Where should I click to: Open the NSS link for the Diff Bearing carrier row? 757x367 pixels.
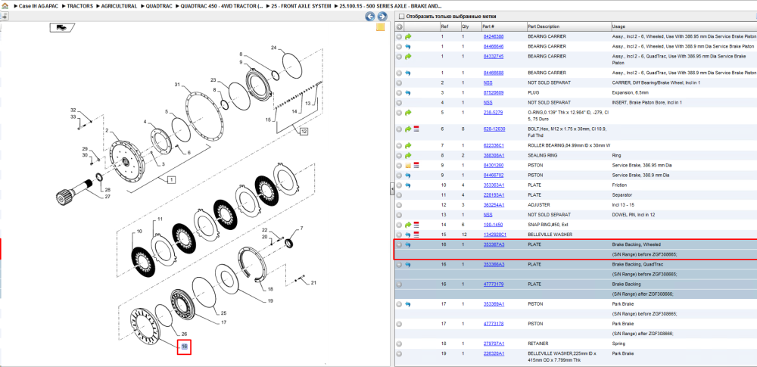tap(488, 82)
